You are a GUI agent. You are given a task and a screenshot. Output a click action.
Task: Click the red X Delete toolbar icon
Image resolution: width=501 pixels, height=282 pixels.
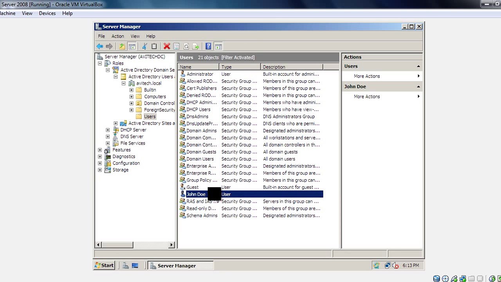tap(167, 47)
